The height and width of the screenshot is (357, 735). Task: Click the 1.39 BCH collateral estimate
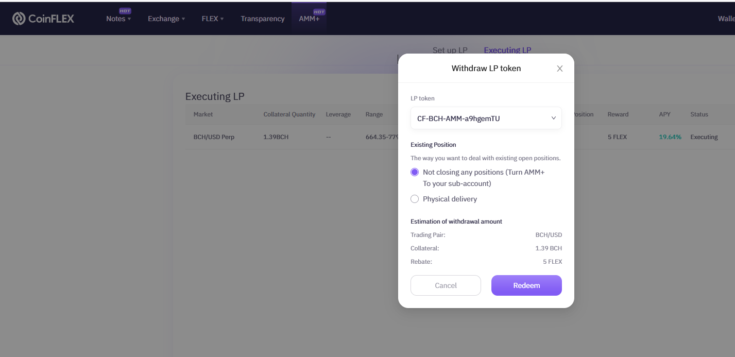[x=549, y=248]
